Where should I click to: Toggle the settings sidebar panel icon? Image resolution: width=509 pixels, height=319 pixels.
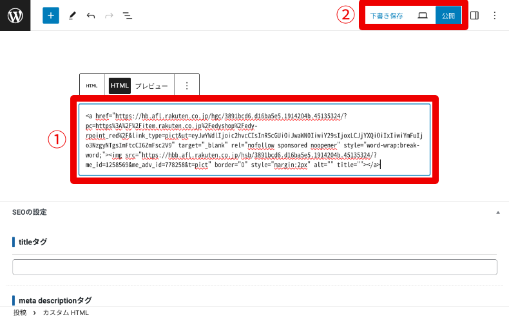[474, 15]
